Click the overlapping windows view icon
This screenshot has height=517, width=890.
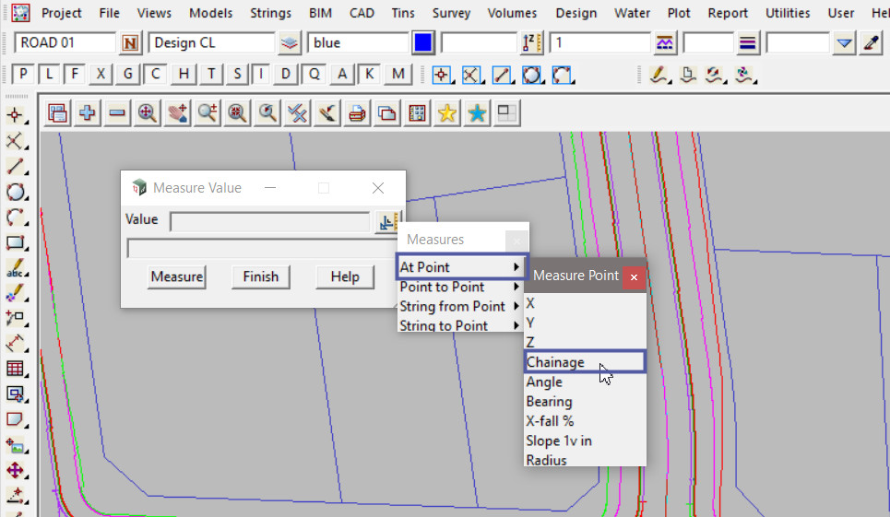[x=387, y=113]
